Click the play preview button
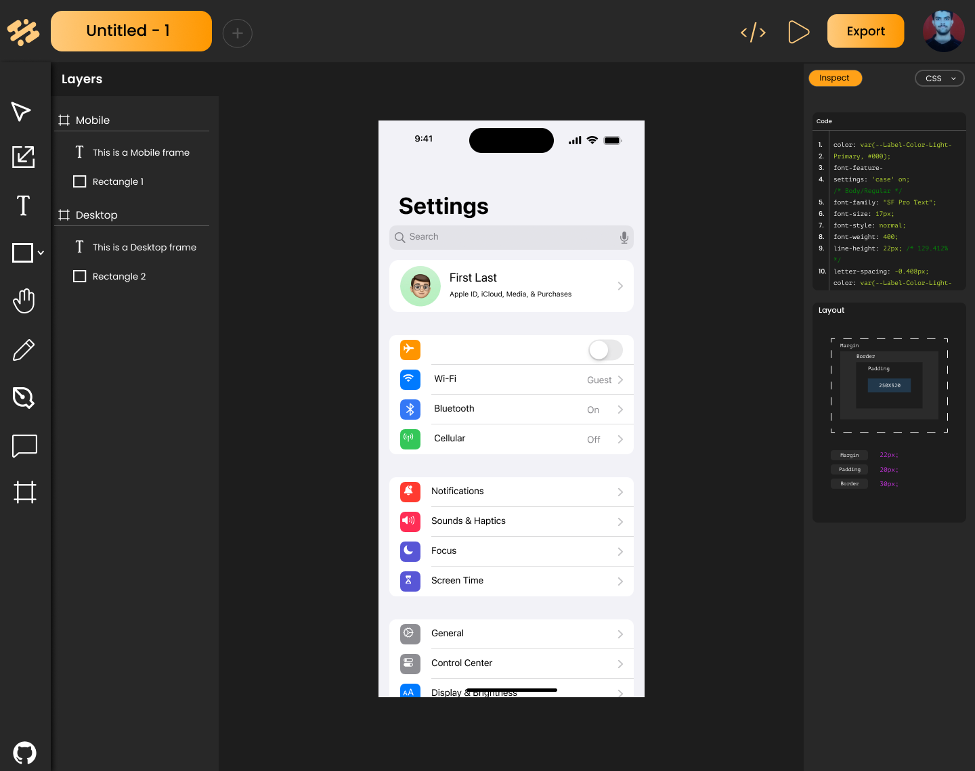The width and height of the screenshot is (975, 771). 799,32
